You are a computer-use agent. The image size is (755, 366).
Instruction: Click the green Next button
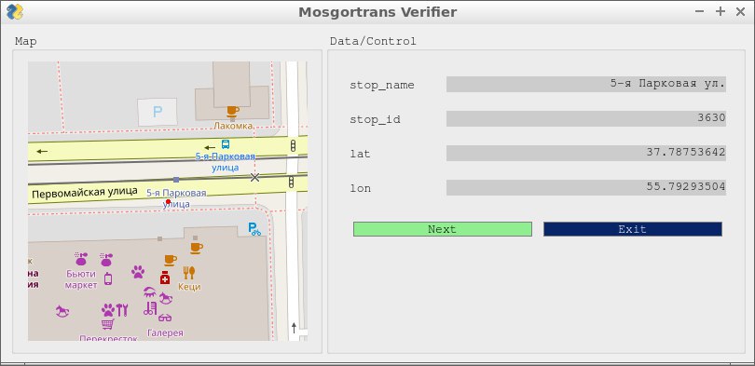443,229
